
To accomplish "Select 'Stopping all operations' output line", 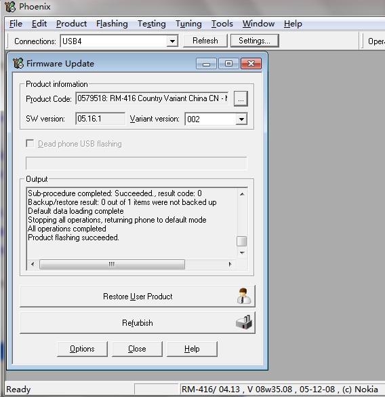I will tap(117, 220).
